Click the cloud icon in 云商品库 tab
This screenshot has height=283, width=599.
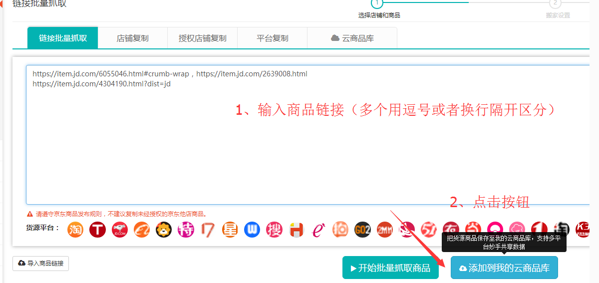(x=335, y=38)
